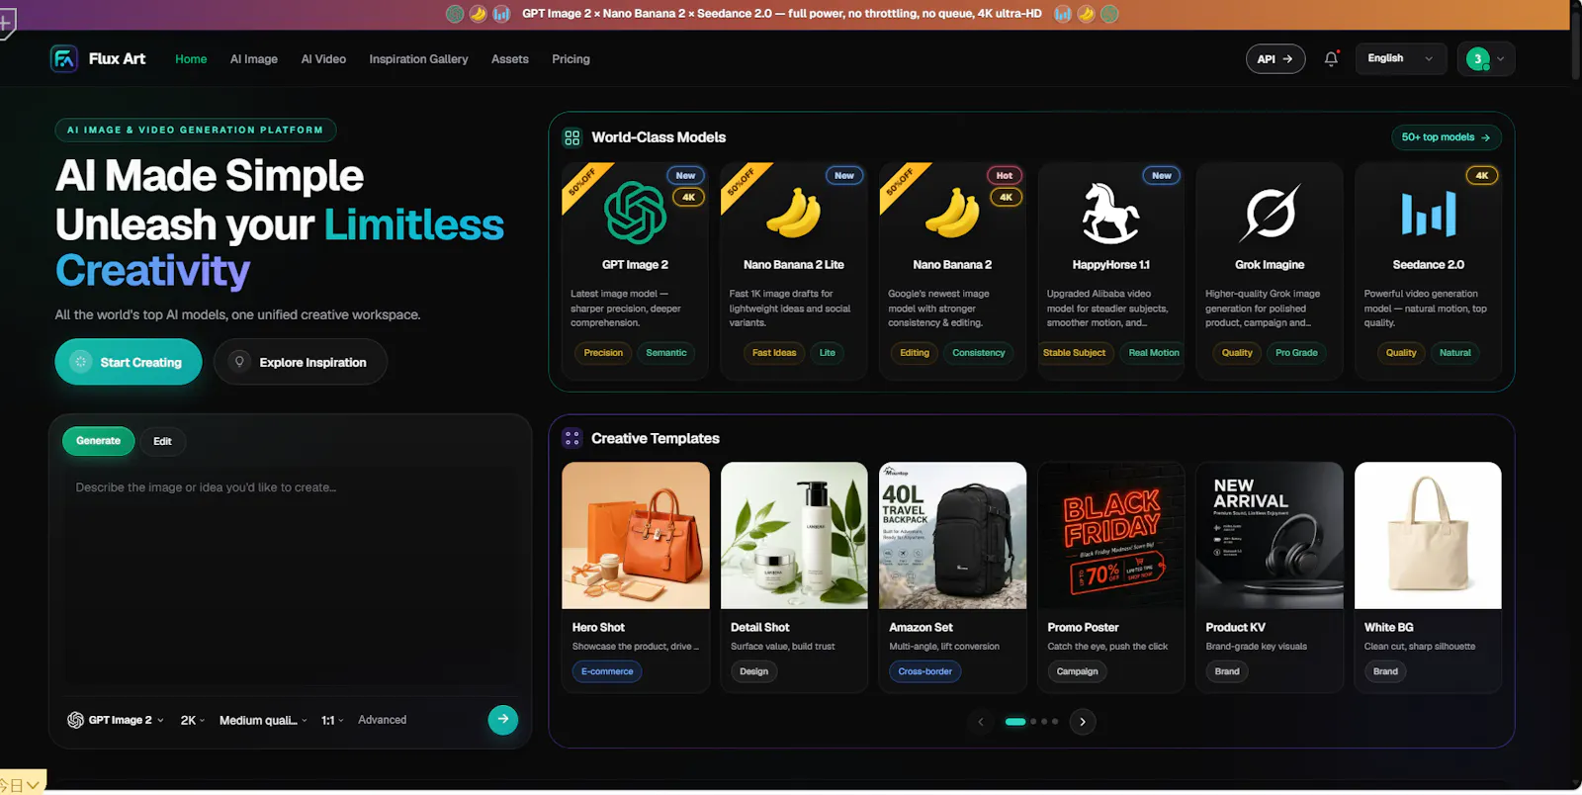
Task: Select the last carousel page dot
Action: point(1055,722)
